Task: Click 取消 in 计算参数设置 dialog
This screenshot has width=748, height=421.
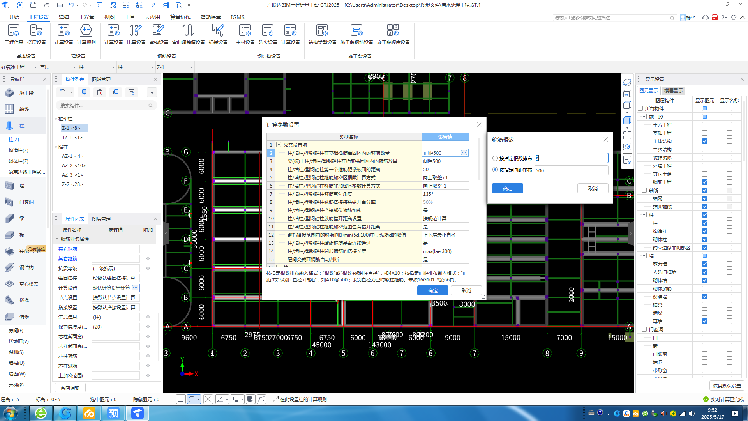Action: (466, 290)
